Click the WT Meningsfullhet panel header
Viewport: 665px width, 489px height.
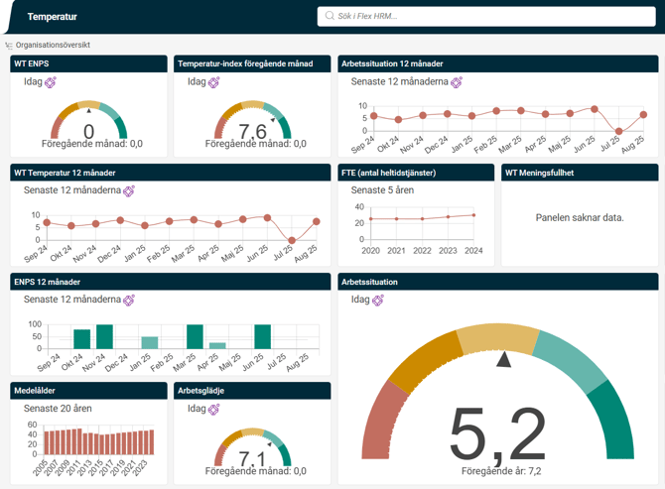pyautogui.click(x=579, y=173)
